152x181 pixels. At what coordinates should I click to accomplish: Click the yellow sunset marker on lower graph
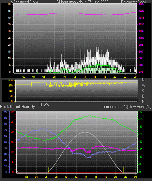(x=123, y=170)
